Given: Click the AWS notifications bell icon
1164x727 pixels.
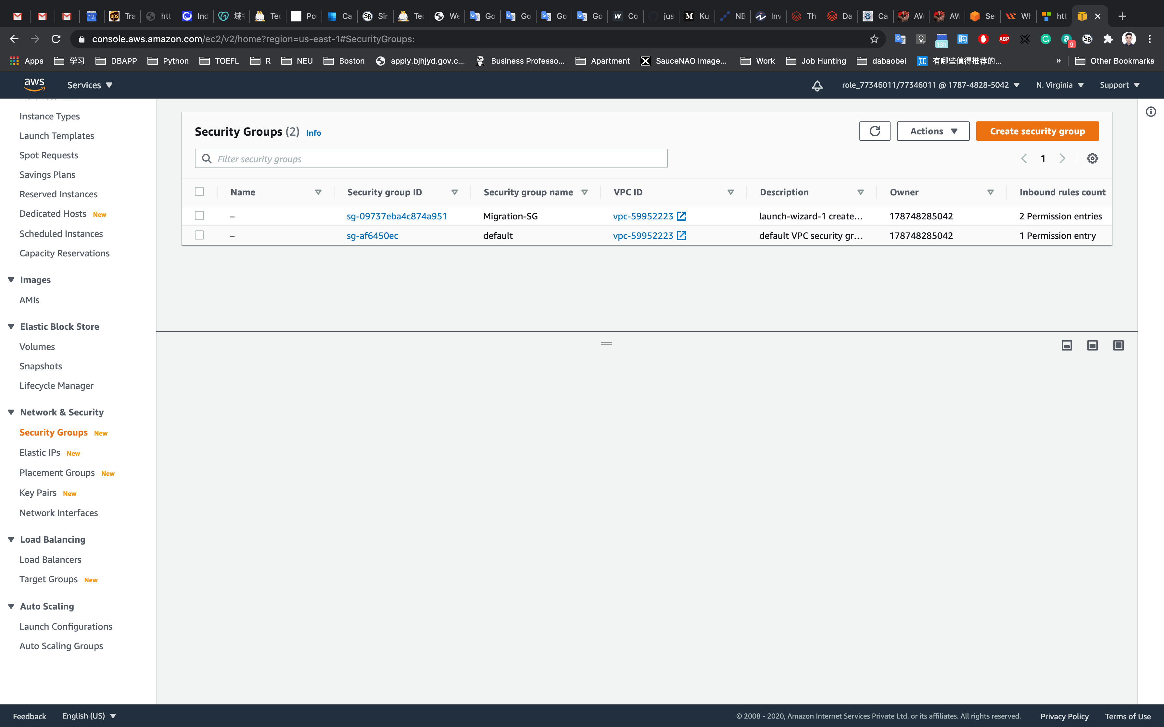Looking at the screenshot, I should (x=817, y=86).
